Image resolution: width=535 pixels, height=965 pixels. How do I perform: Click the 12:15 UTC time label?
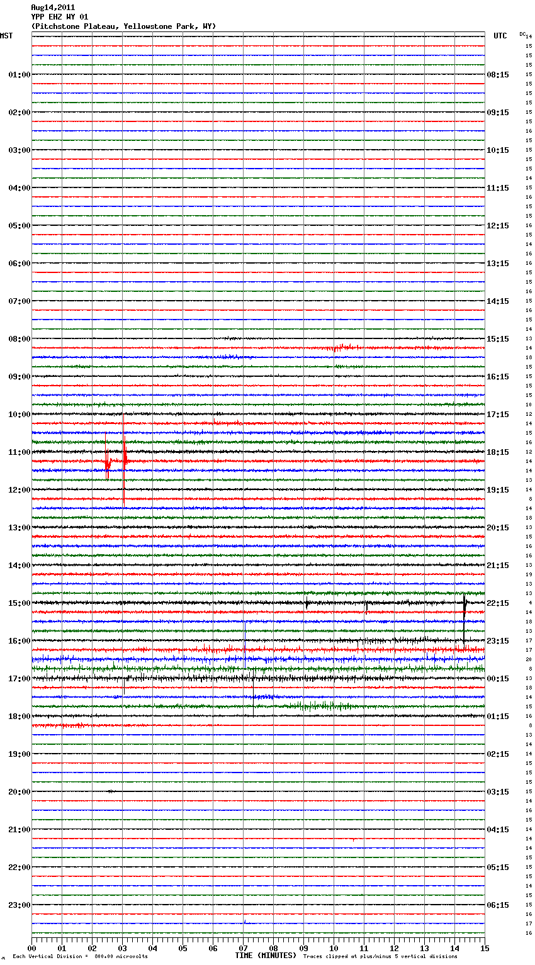498,226
